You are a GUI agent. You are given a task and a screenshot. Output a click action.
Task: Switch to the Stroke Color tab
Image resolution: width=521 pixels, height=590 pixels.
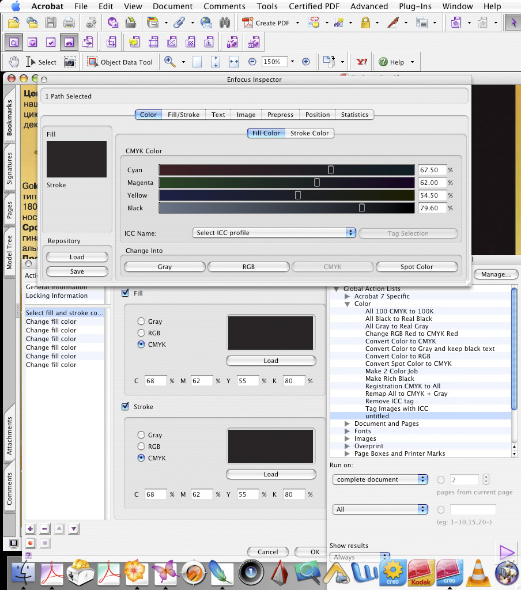tap(309, 133)
